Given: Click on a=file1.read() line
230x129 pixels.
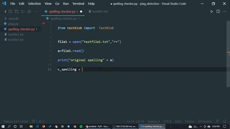Looking at the screenshot, I should (71, 51).
